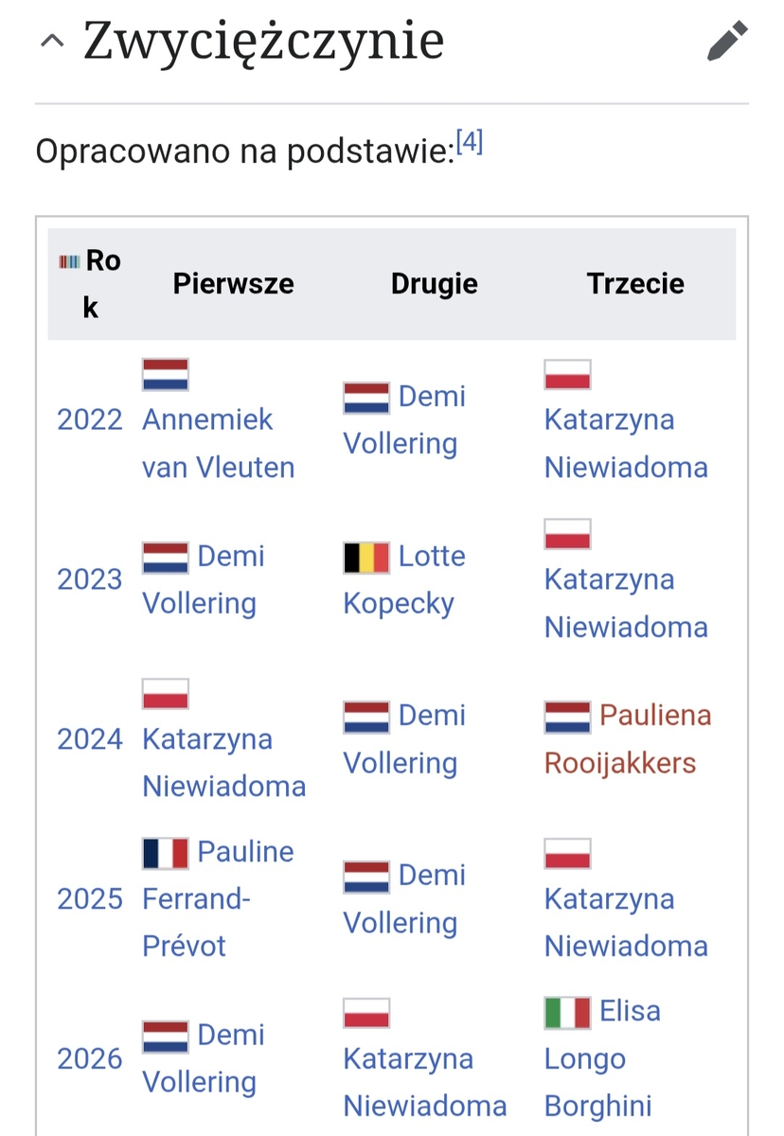Collapse the Zwyciężczynie section chevron
The height and width of the screenshot is (1136, 784).
(53, 41)
